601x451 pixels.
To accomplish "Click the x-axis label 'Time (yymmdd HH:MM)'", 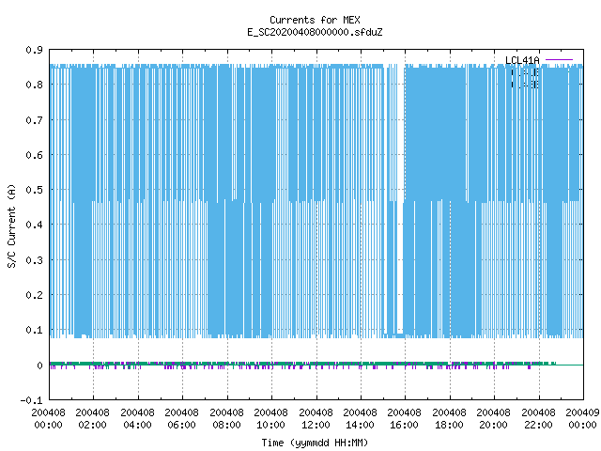I will point(315,443).
